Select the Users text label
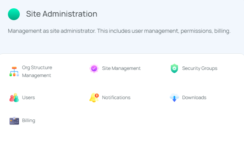Viewport: 244px width, 143px height. [x=28, y=98]
